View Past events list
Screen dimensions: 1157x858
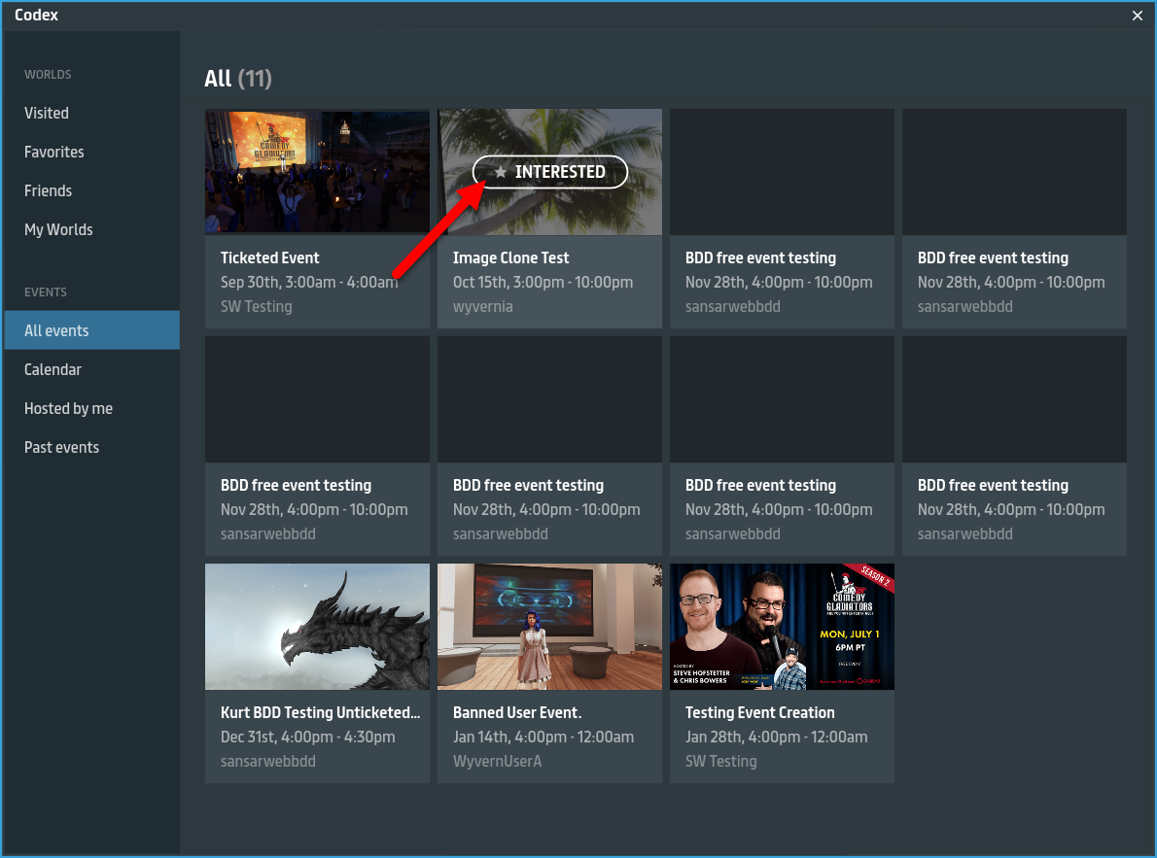61,447
